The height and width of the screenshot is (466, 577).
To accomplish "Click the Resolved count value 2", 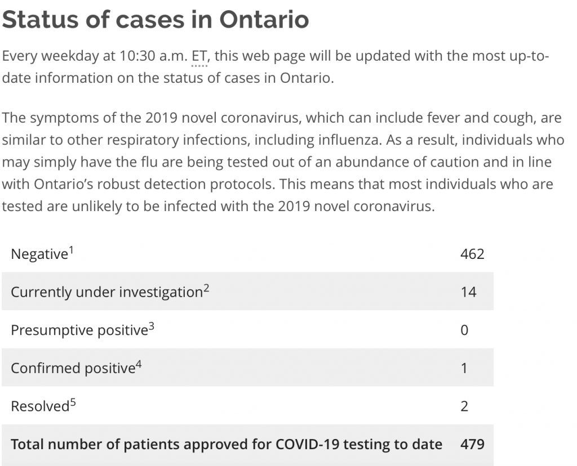I will [464, 406].
